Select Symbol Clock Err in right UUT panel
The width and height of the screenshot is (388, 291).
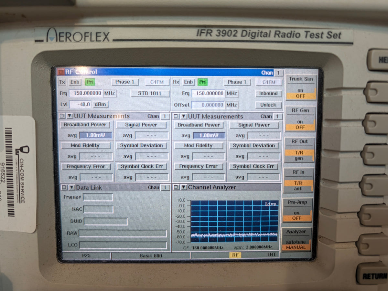(x=253, y=166)
